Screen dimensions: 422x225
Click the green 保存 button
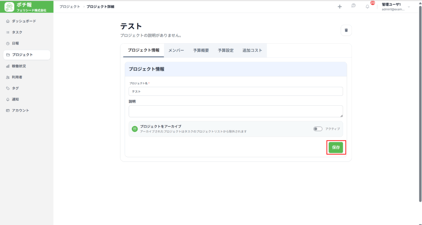point(336,148)
